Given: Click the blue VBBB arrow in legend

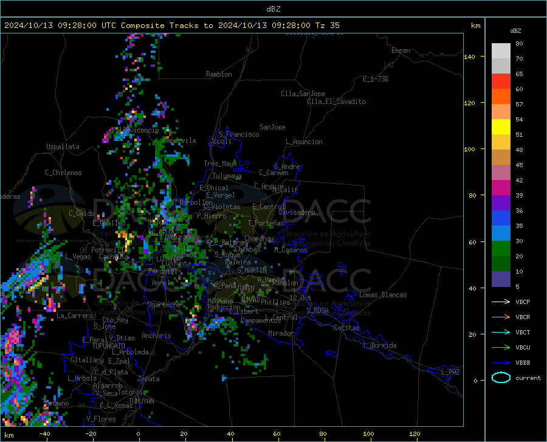Looking at the screenshot, I should point(501,363).
